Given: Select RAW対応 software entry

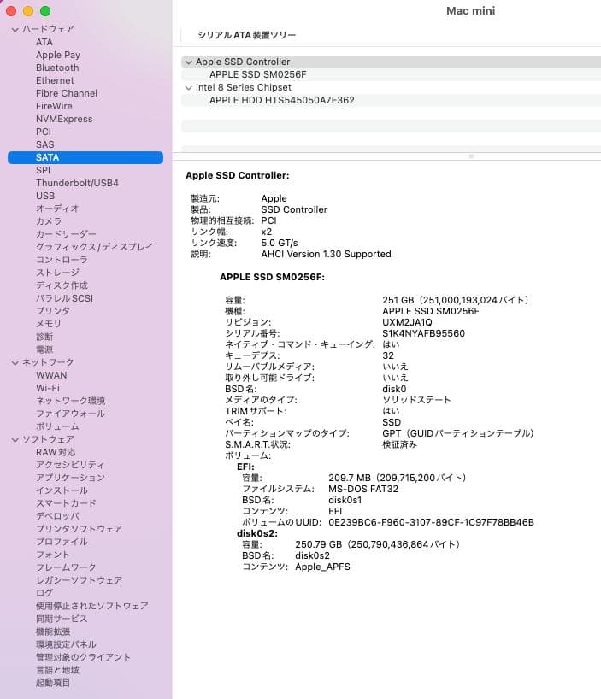Looking at the screenshot, I should [56, 453].
